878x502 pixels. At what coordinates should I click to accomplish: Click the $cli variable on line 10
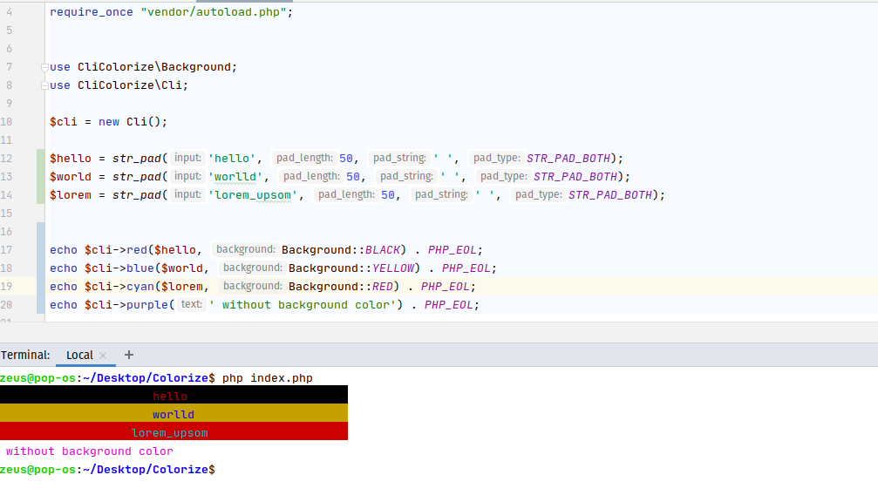[64, 121]
